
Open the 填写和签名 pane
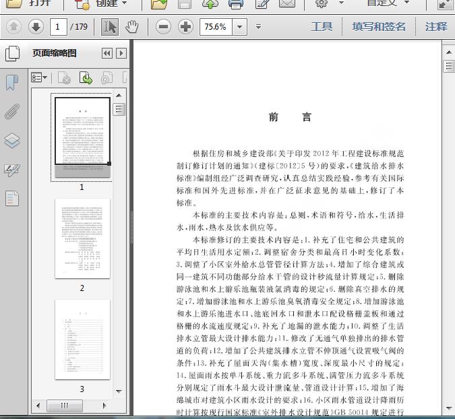379,27
